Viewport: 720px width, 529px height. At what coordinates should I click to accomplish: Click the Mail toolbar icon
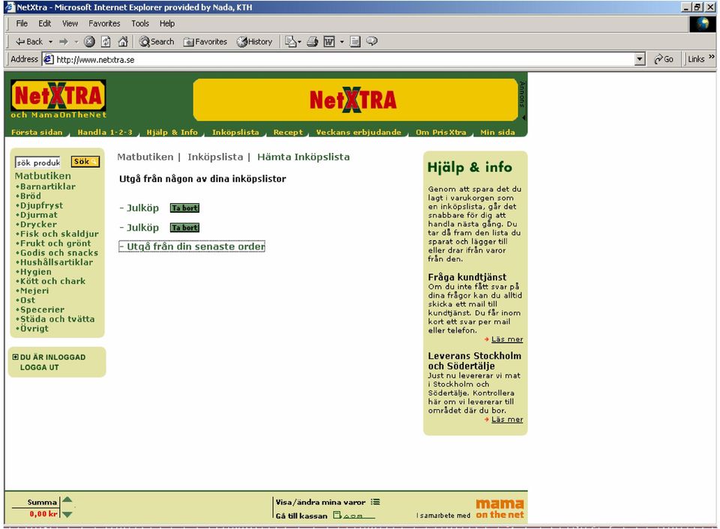pyautogui.click(x=291, y=42)
